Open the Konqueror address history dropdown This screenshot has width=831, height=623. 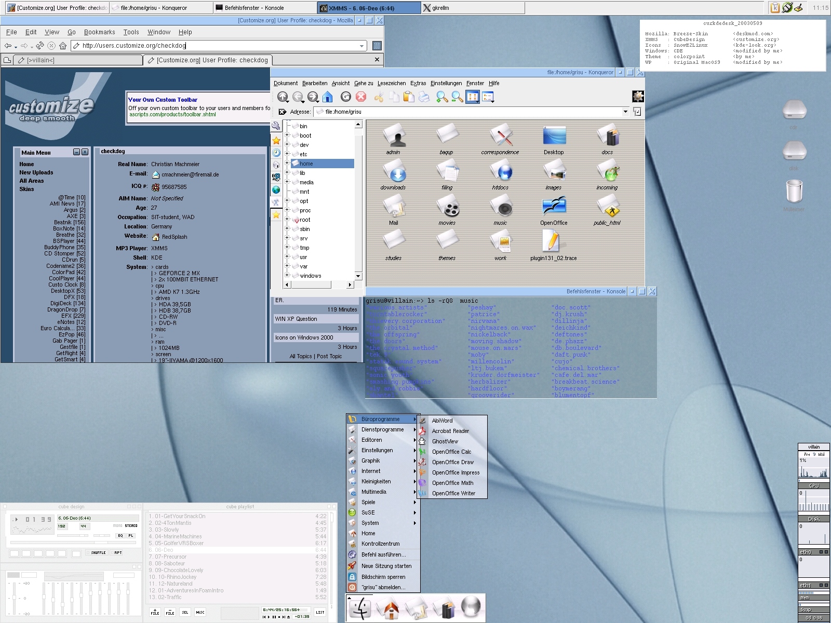point(625,112)
